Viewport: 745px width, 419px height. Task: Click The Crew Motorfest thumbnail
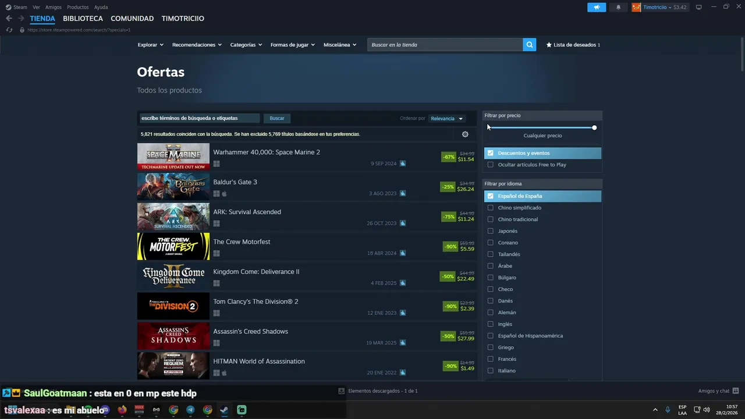[x=173, y=247]
